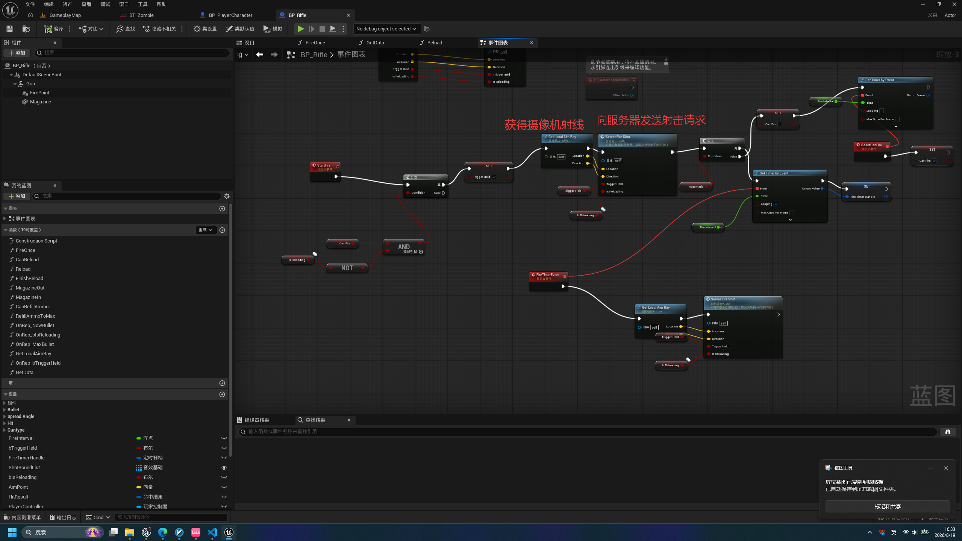
Task: Switch to the BT_Zombie tab
Action: (x=141, y=15)
